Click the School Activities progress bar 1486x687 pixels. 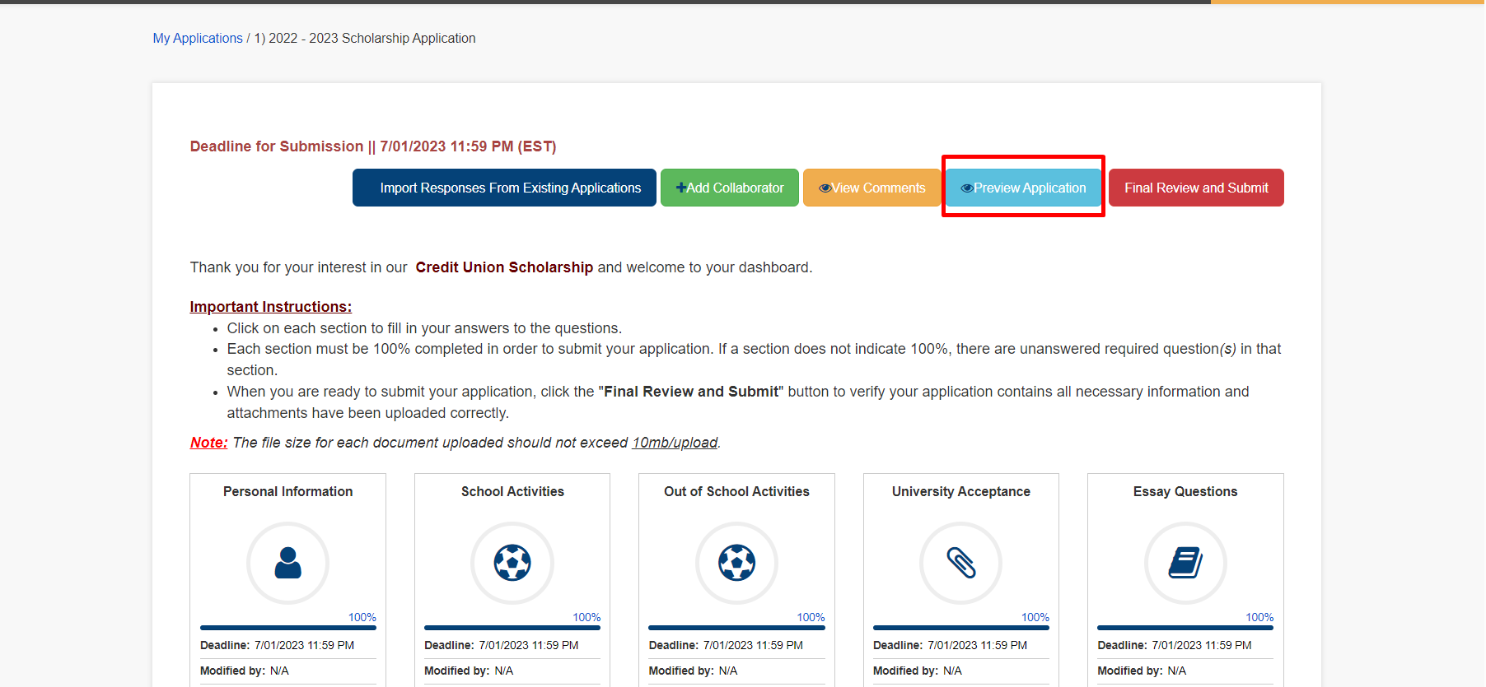click(x=512, y=628)
